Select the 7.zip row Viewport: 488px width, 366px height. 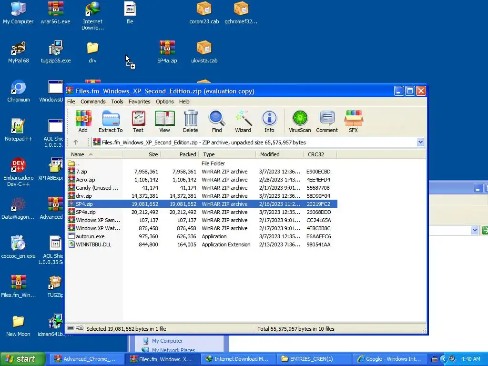coord(202,172)
